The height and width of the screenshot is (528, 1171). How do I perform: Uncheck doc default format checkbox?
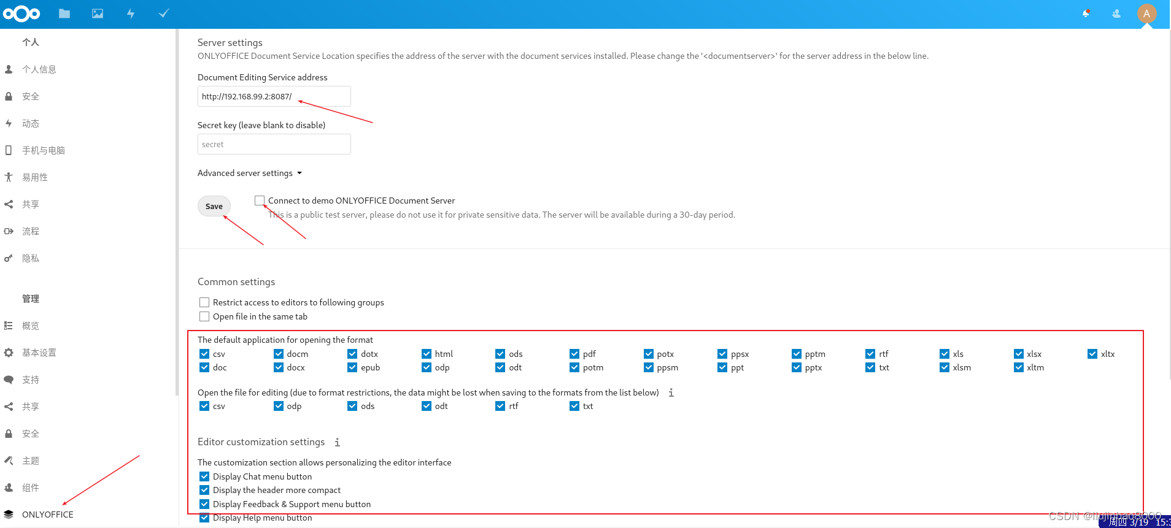click(204, 367)
